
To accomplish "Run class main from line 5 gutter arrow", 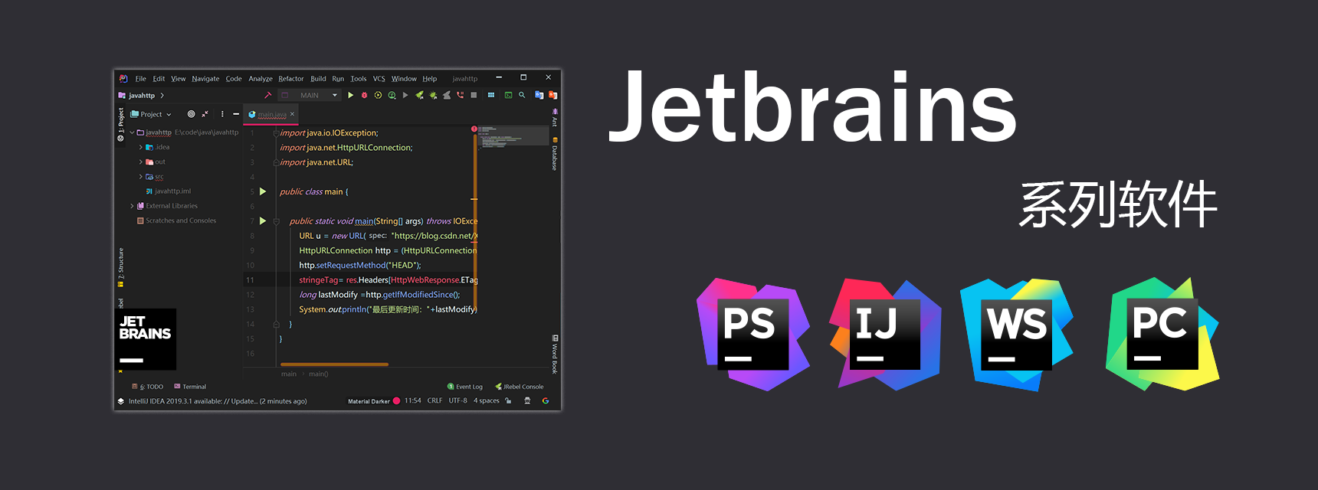I will (263, 191).
